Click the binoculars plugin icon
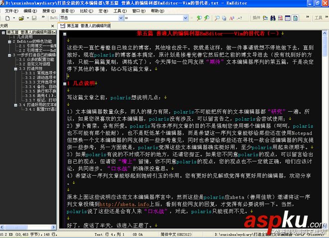This screenshot has width=329, height=238. click(x=273, y=18)
